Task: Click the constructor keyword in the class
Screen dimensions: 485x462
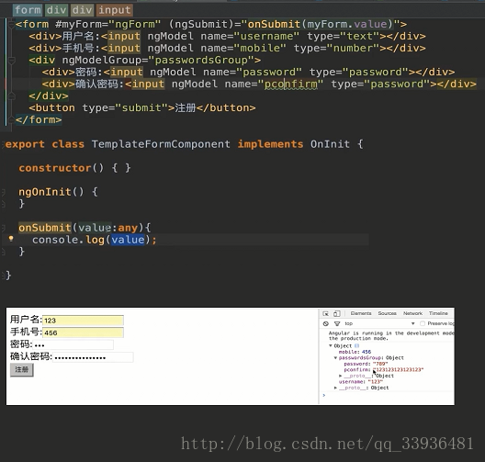Action: [x=55, y=168]
